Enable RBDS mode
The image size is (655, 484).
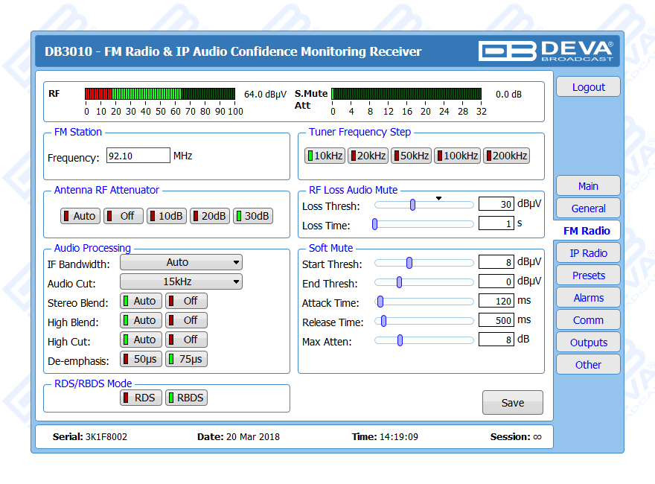[x=186, y=398]
